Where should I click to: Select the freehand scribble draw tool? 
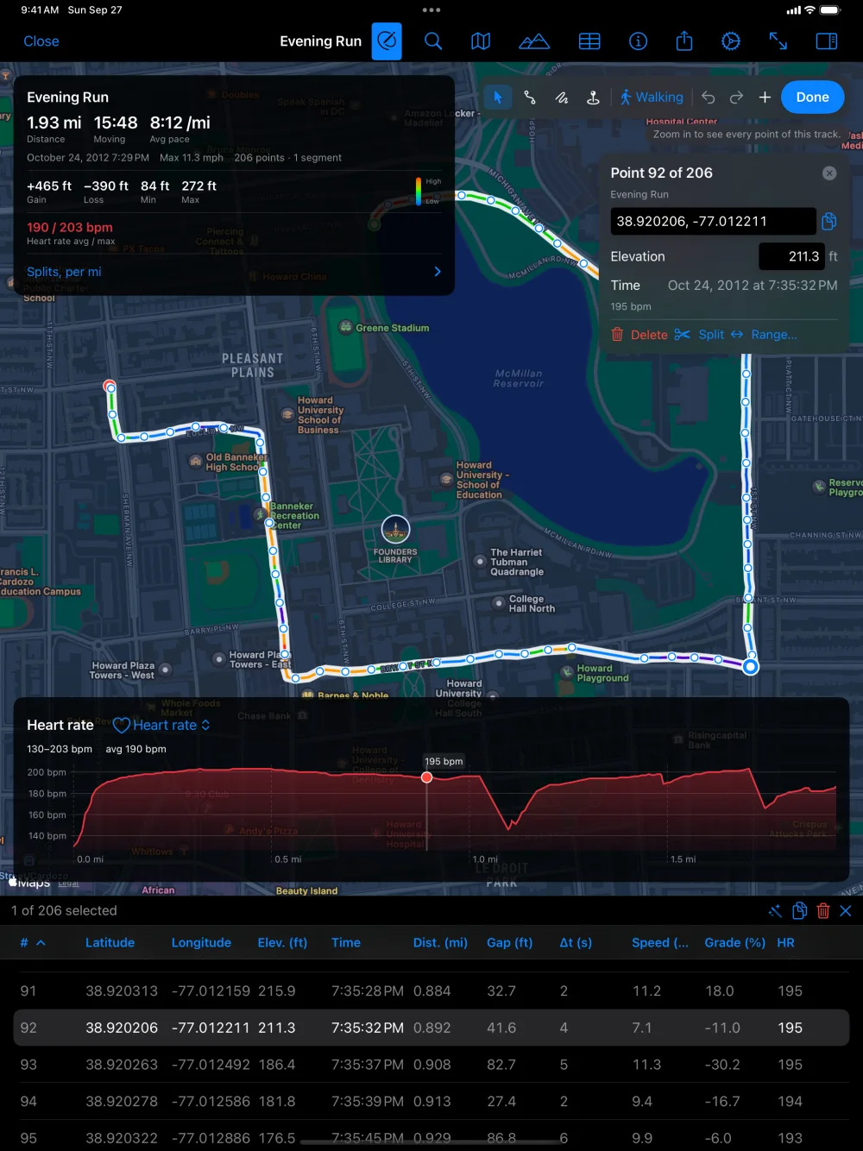pos(562,97)
